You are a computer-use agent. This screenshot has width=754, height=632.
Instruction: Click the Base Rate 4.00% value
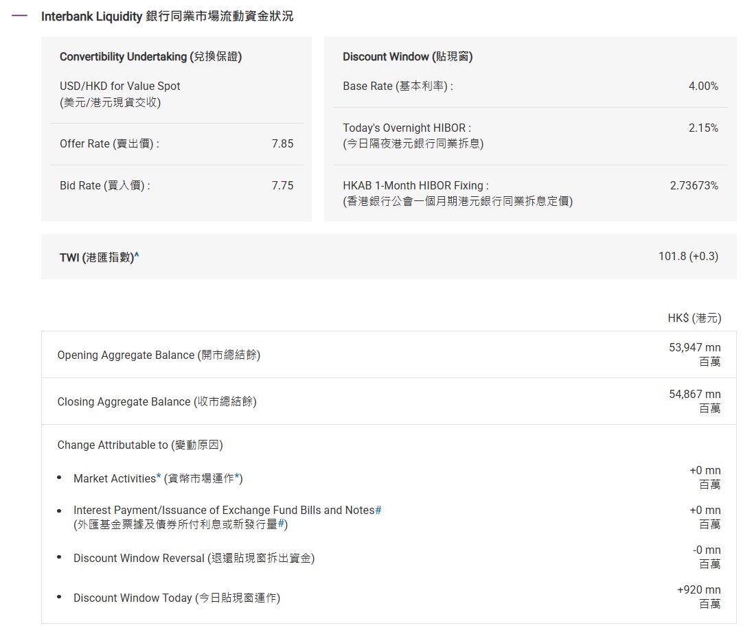[703, 86]
